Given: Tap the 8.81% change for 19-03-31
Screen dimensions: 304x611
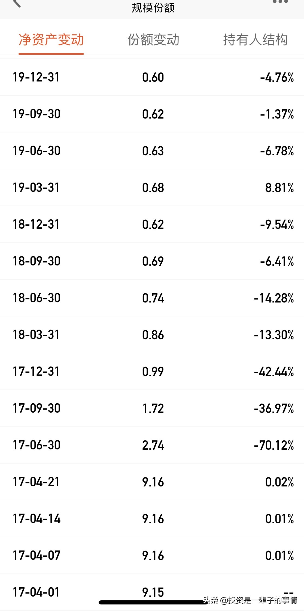Looking at the screenshot, I should (279, 188).
